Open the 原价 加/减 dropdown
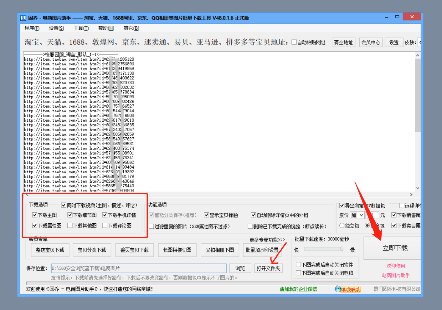The image size is (442, 310). [357, 215]
